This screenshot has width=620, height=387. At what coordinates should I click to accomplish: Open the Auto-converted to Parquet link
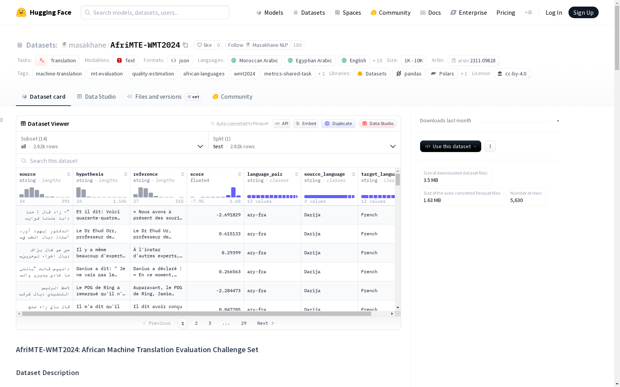pyautogui.click(x=242, y=123)
